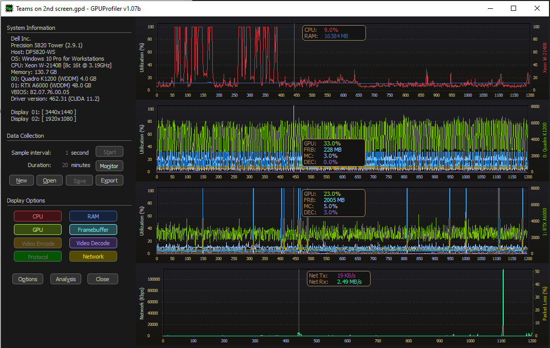Click the GPU 33.0% readout box
550x348 pixels.
click(x=334, y=153)
